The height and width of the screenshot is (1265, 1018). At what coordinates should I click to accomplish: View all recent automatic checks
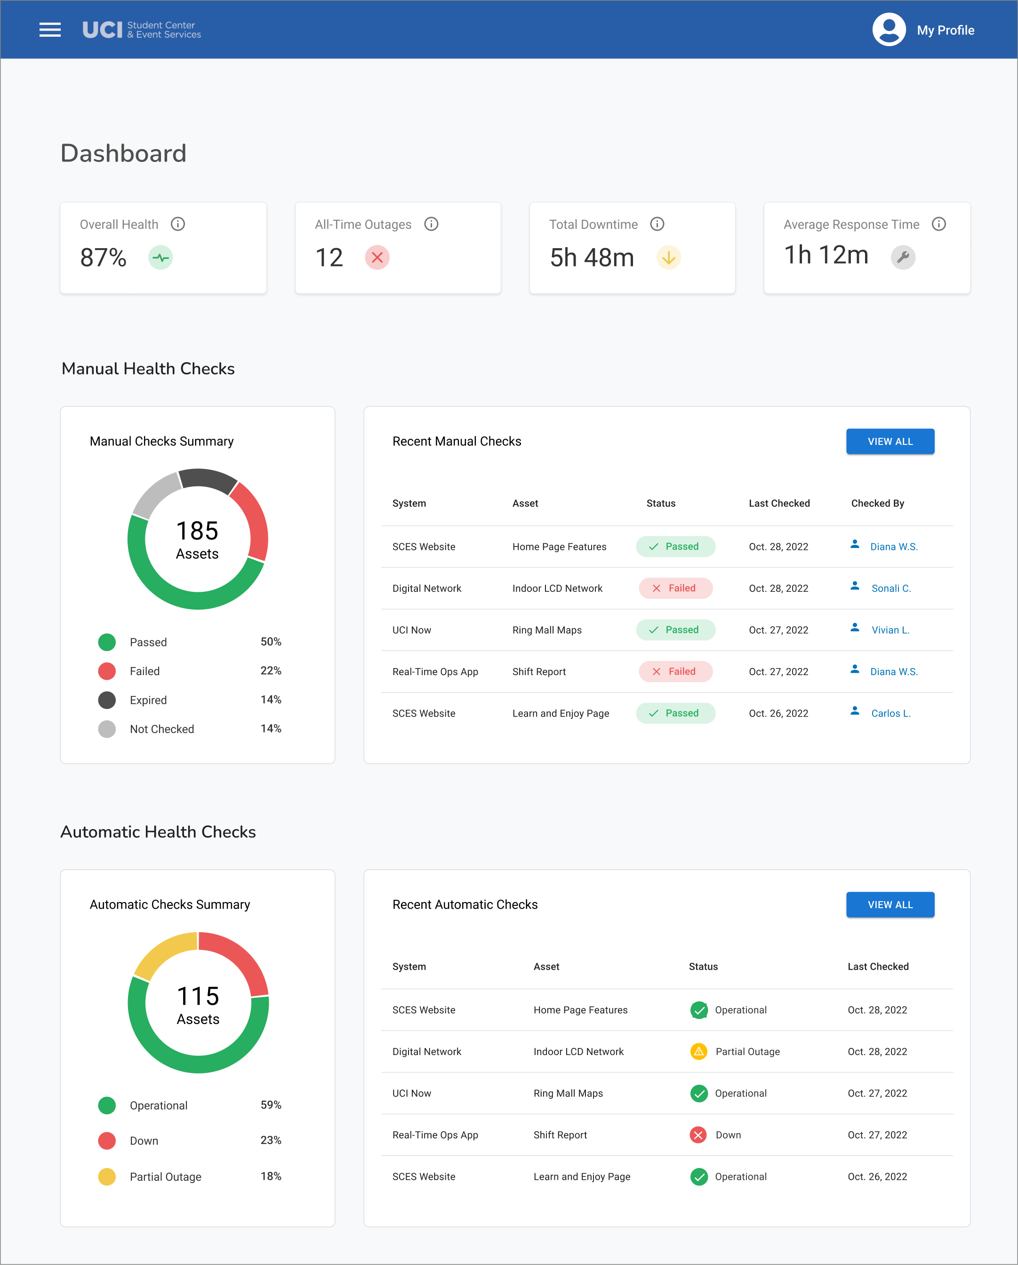click(890, 904)
